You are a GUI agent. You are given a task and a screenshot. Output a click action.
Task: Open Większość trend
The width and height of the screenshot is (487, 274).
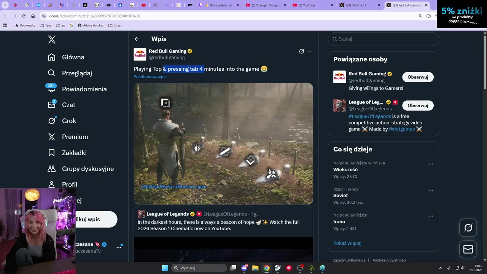(x=345, y=169)
